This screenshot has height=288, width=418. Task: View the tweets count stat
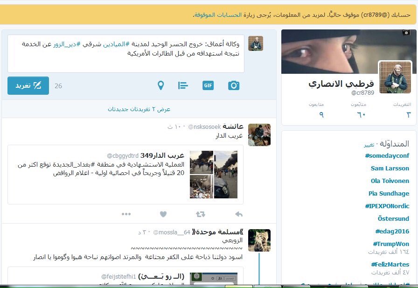[402, 110]
